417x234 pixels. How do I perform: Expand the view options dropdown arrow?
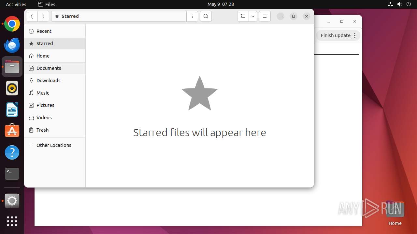(x=253, y=16)
